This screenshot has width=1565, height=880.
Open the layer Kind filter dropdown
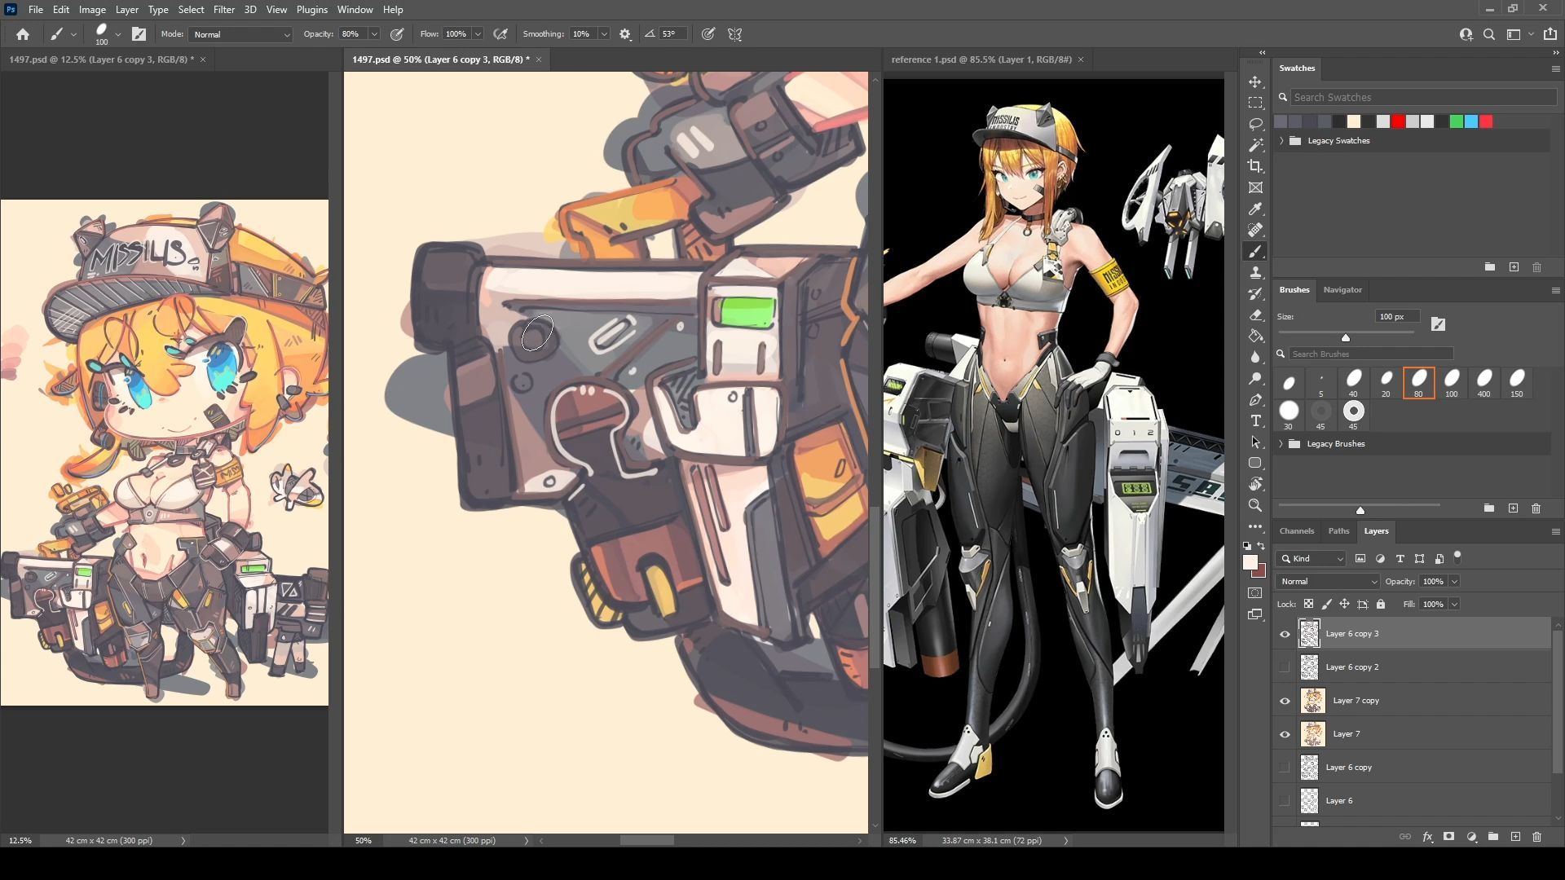pos(1312,559)
